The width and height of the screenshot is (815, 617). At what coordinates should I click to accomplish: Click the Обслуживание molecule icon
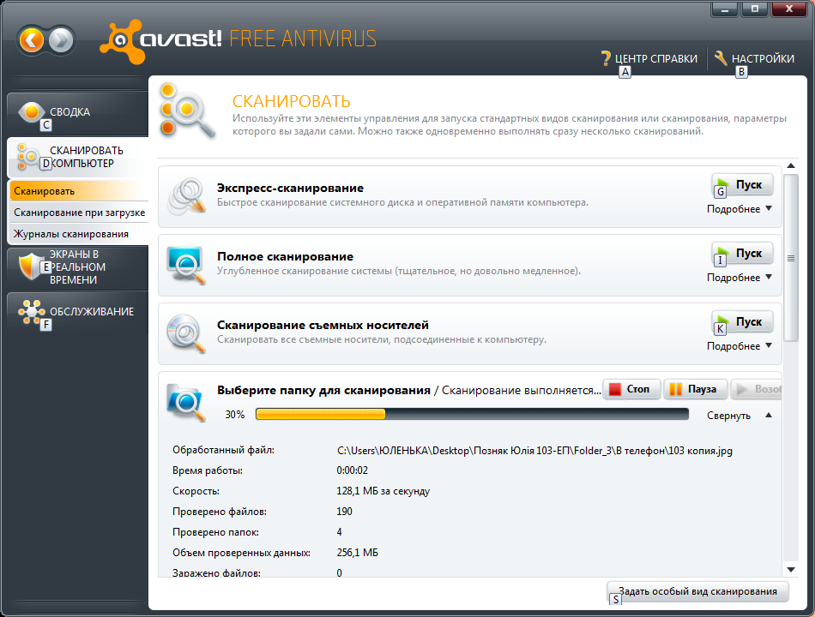pyautogui.click(x=31, y=312)
